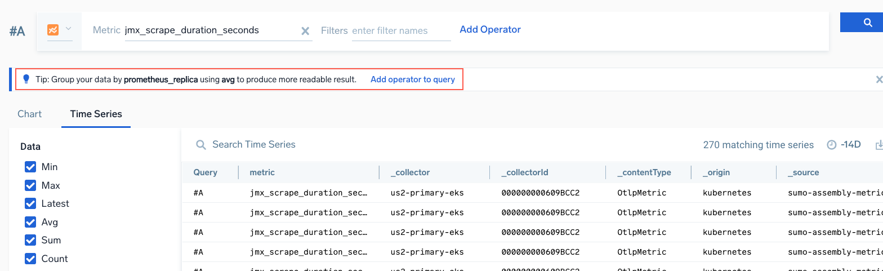Click the lightbulb tip icon

click(26, 79)
